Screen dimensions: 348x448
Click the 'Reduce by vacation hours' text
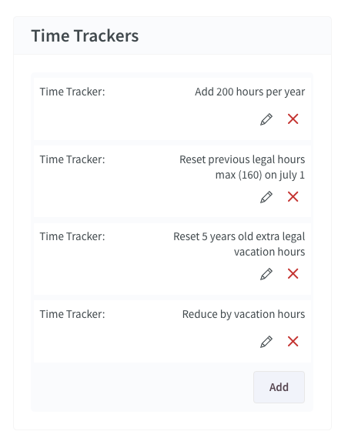pos(243,314)
